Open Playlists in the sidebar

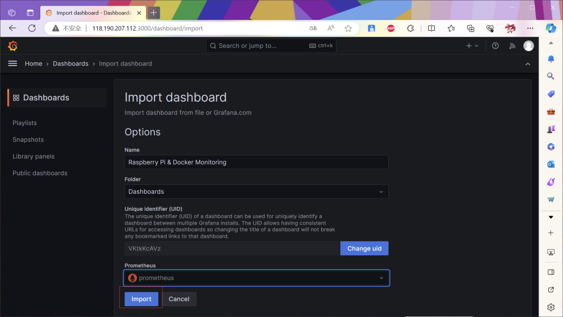(25, 123)
